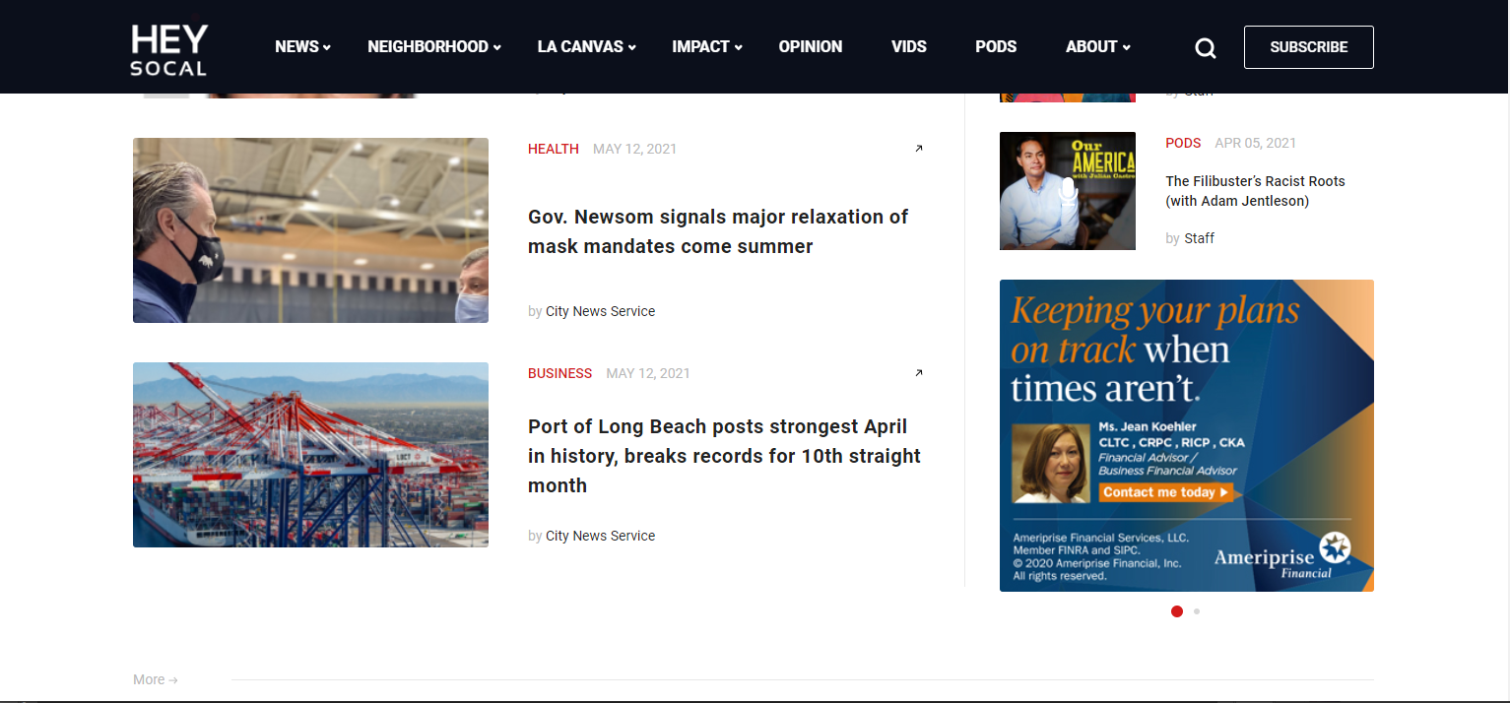Viewport: 1510px width, 703px height.
Task: Open Gov. Newsom mask mandates headline
Action: coord(718,231)
